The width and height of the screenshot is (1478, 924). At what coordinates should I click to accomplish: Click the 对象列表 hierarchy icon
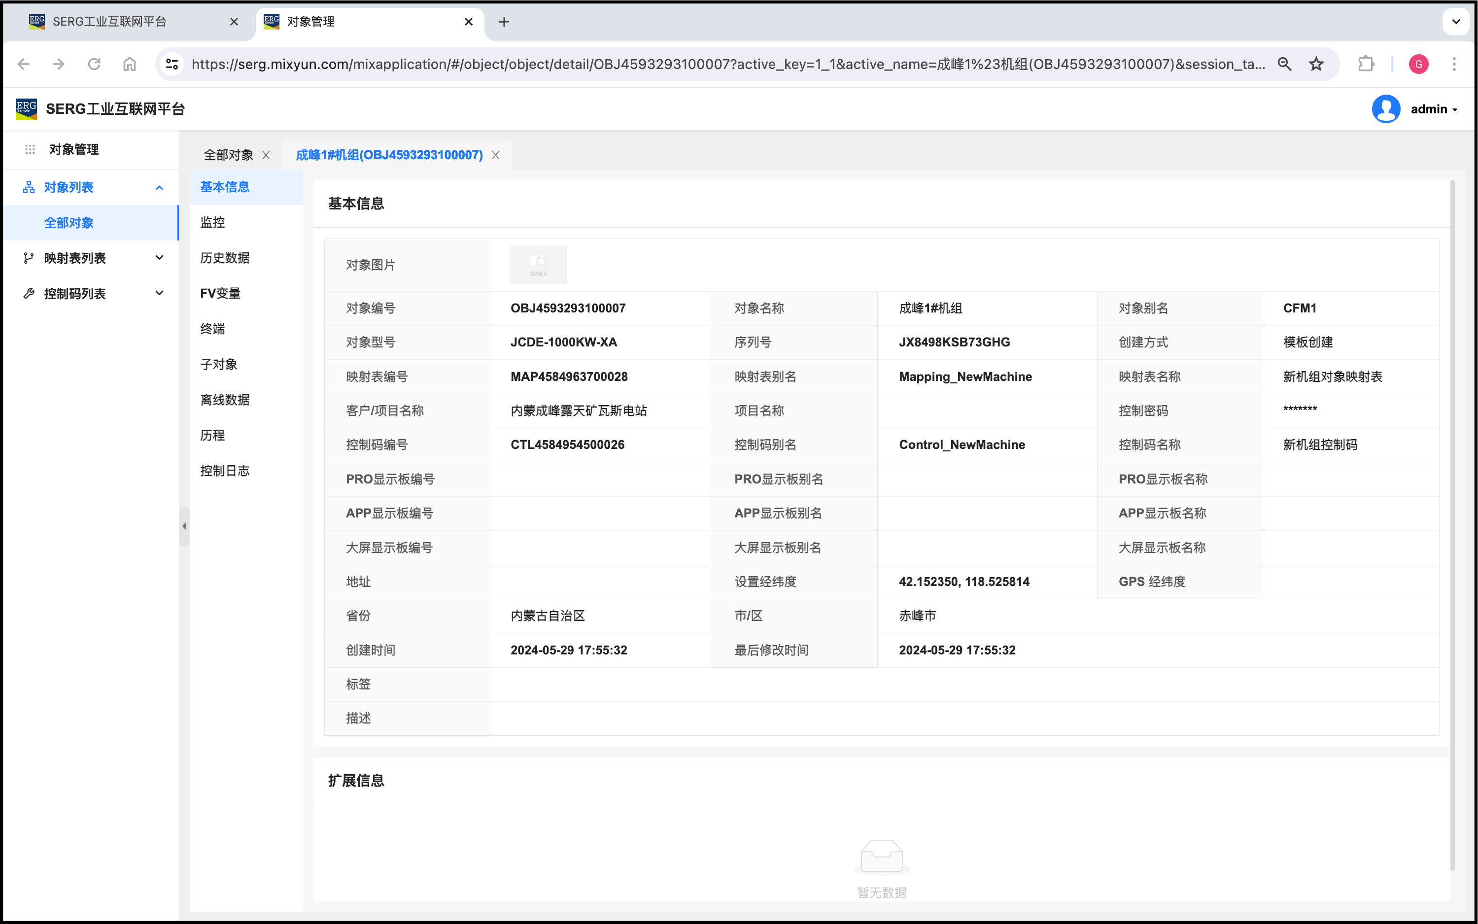click(28, 187)
